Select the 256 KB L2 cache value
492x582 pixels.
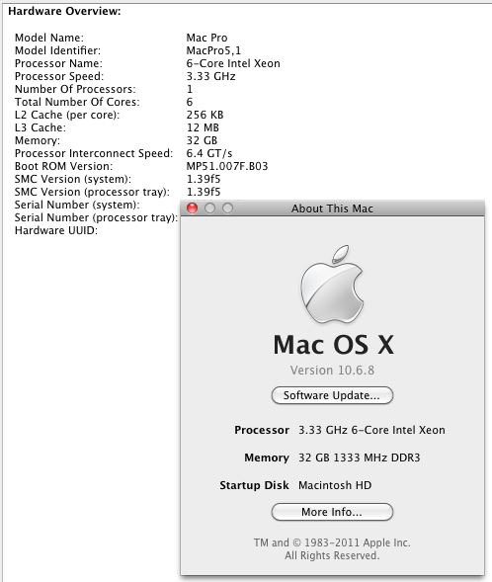205,115
